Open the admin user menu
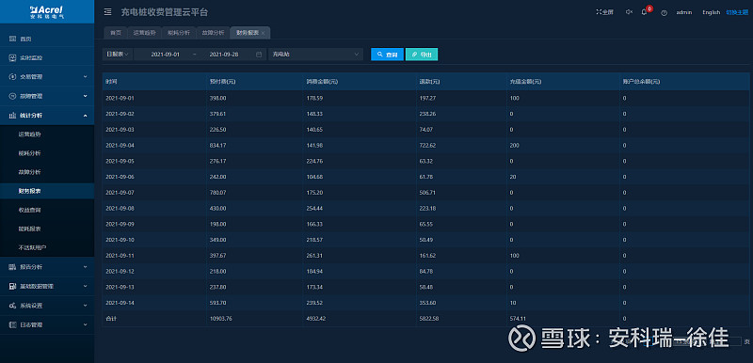Screen dimensions: 753x363 click(x=684, y=12)
